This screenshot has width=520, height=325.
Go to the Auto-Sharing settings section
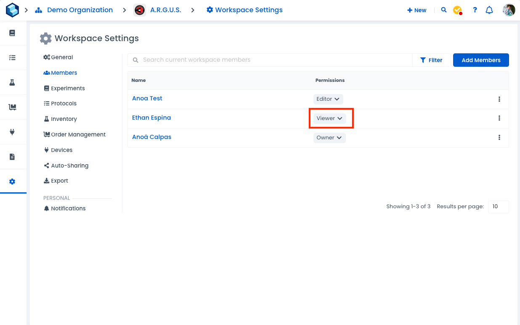69,165
